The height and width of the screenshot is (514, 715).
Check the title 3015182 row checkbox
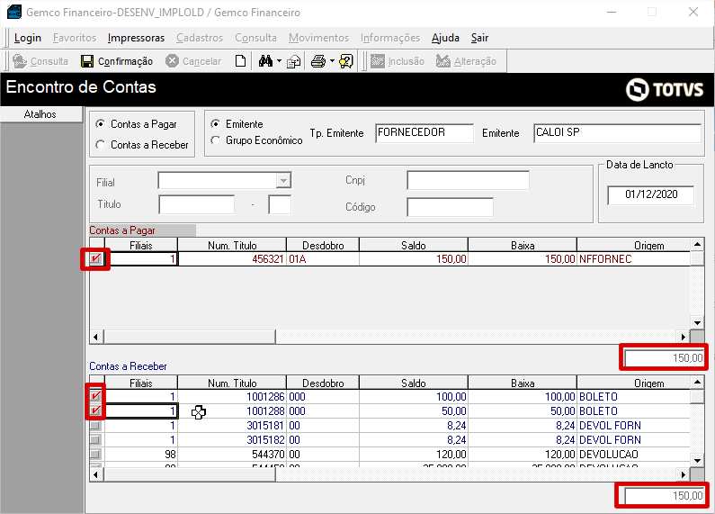click(x=95, y=439)
